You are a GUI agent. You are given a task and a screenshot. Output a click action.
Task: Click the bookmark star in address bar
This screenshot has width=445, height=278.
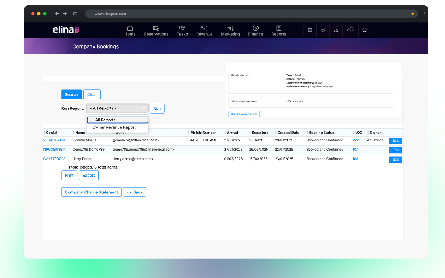click(412, 14)
